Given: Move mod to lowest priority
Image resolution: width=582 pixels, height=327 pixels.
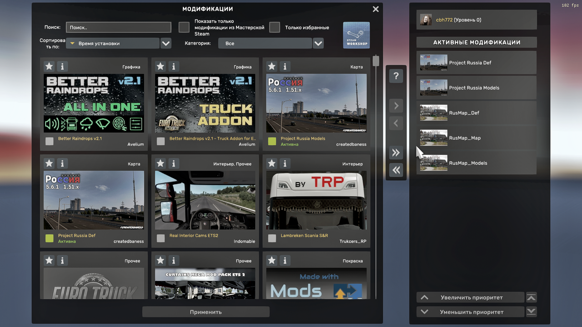Looking at the screenshot, I should (531, 312).
